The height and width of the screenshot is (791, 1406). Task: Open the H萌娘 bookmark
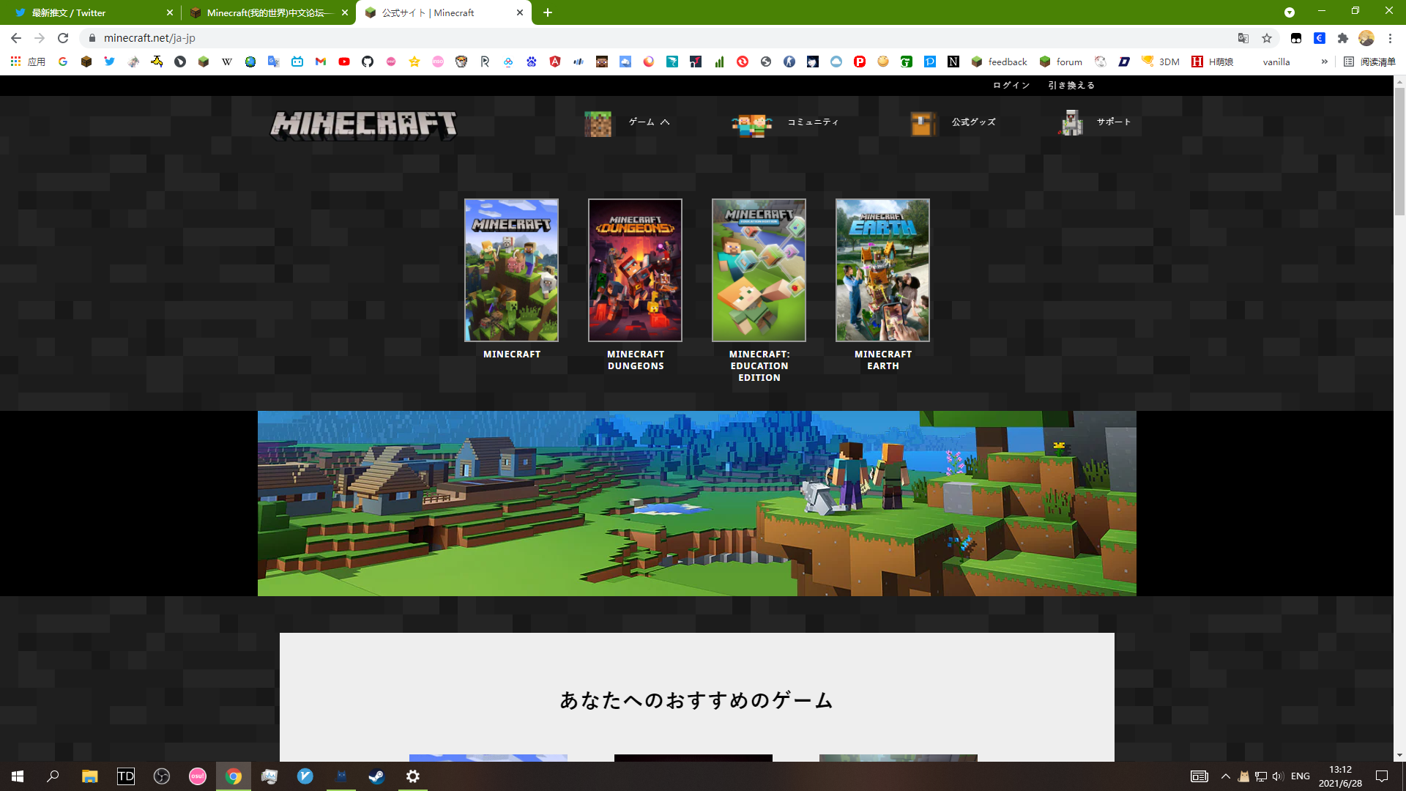tap(1213, 62)
